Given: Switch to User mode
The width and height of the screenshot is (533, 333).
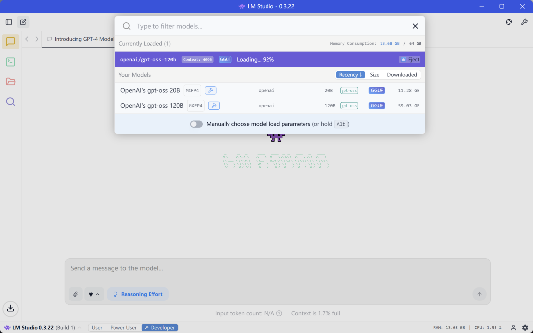Looking at the screenshot, I should [97, 328].
